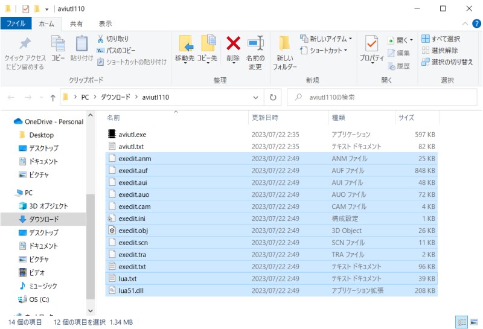This screenshot has width=483, height=329.
Task: Click 選択の切り替え (Invert selection)
Action: 447,62
